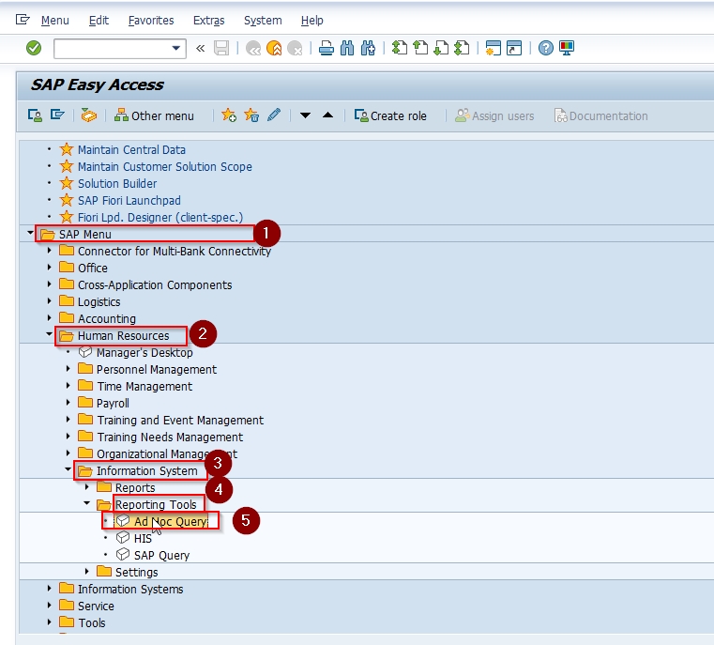Open the command field dropdown arrow

pyautogui.click(x=175, y=48)
